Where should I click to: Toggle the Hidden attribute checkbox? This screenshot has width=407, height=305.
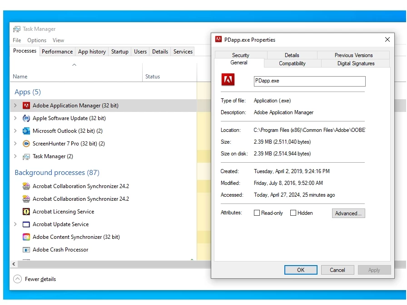(x=293, y=213)
